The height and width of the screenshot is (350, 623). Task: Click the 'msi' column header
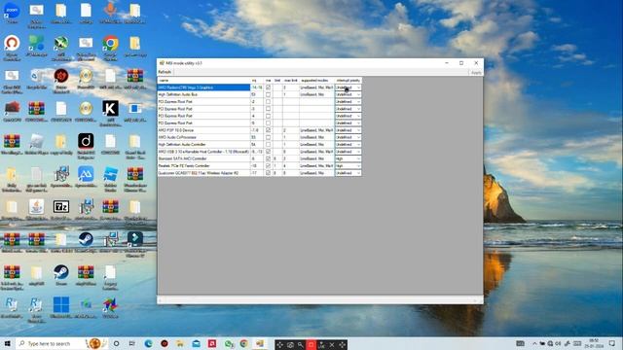pos(269,81)
